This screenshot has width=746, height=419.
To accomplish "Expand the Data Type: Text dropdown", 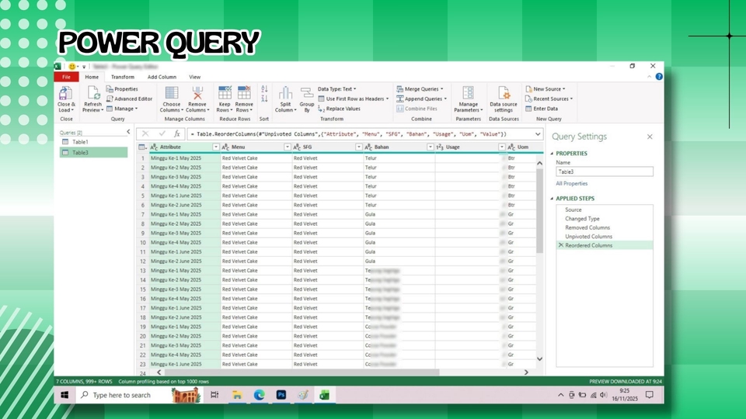I will 337,89.
